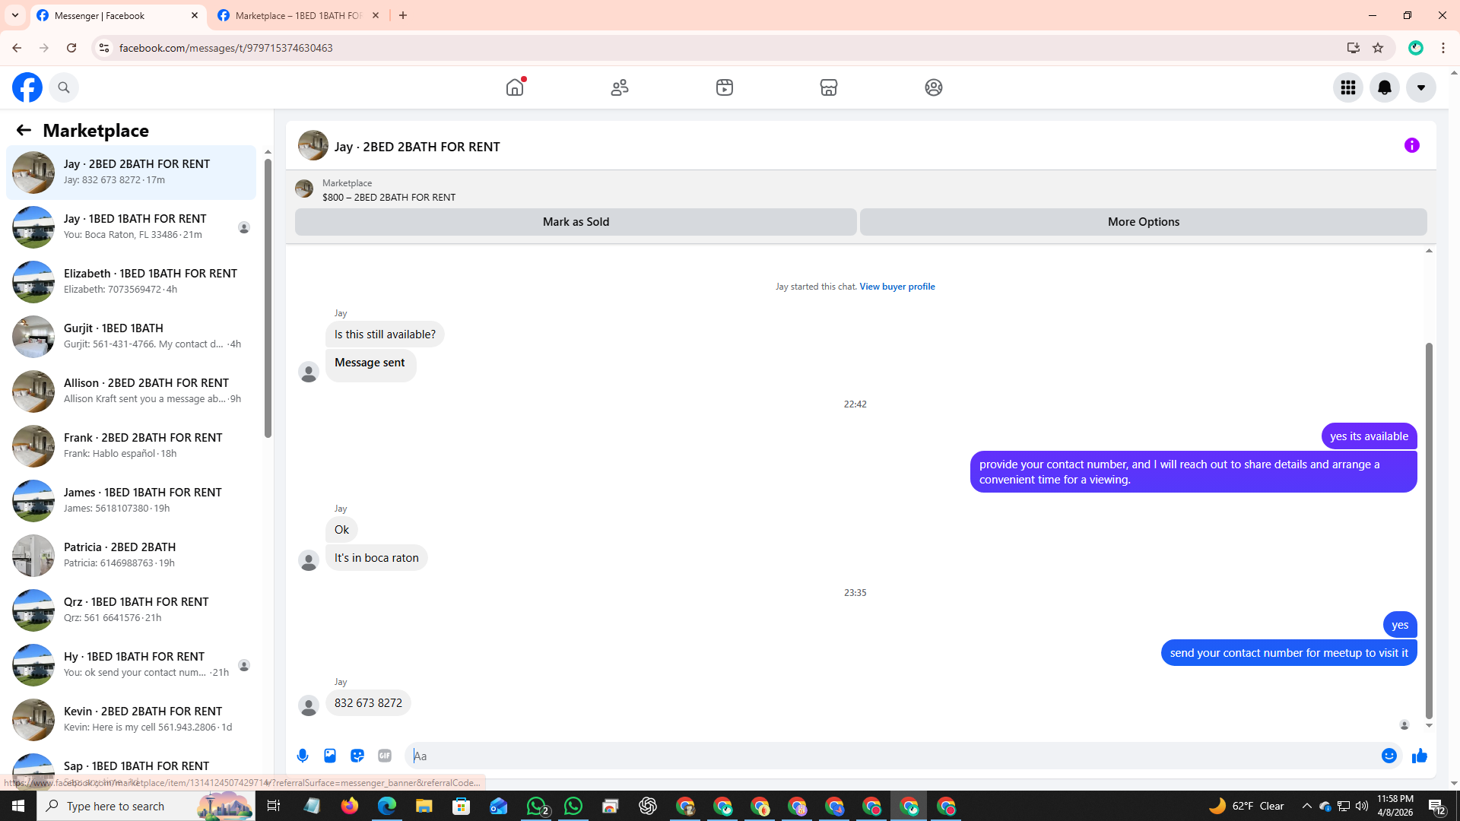Viewport: 1460px width, 821px height.
Task: Expand the account dropdown arrow
Action: [x=1420, y=87]
